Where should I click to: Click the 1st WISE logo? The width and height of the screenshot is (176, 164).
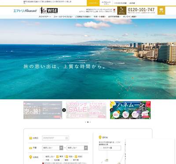pos(49,11)
